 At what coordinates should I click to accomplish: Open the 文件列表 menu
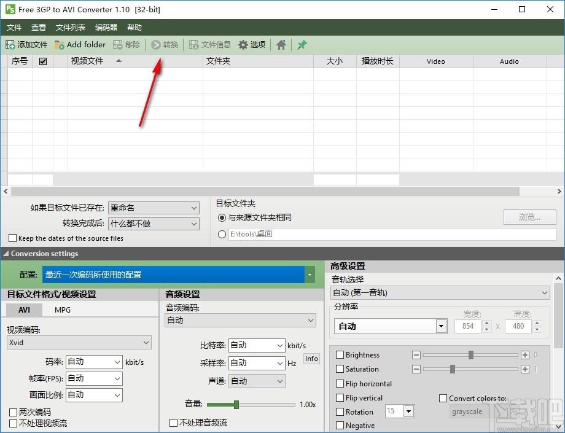71,28
